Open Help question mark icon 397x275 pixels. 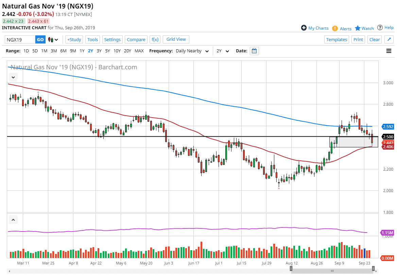380,28
